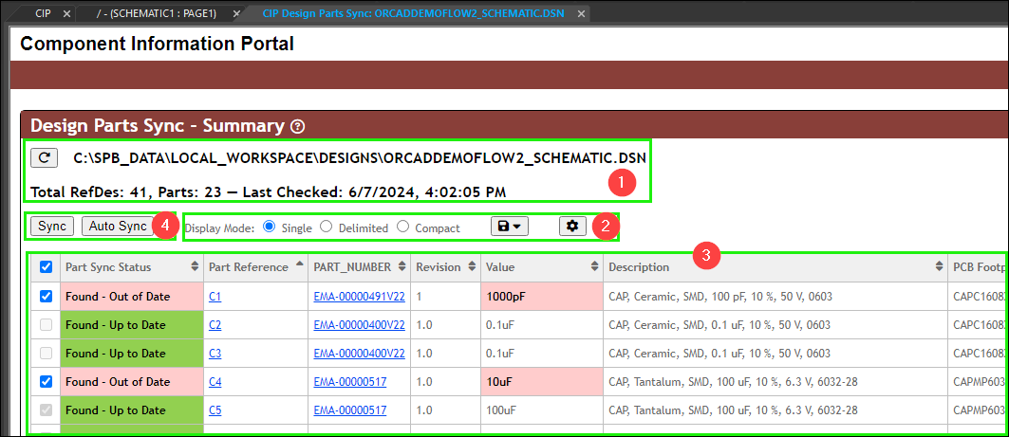Viewport: 1009px width, 437px height.
Task: Click the C5 Found - Up to Date status
Action: 131,410
